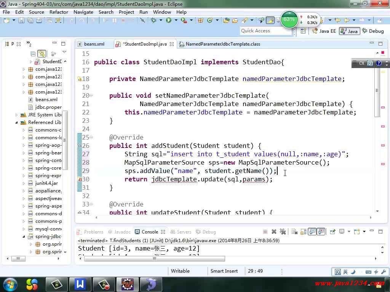Click the New file toolbar icon
Screen dimensions: 390x292
pos(6,21)
